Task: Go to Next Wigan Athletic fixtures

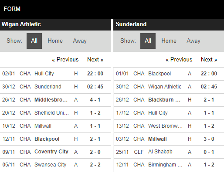Action: (x=95, y=60)
